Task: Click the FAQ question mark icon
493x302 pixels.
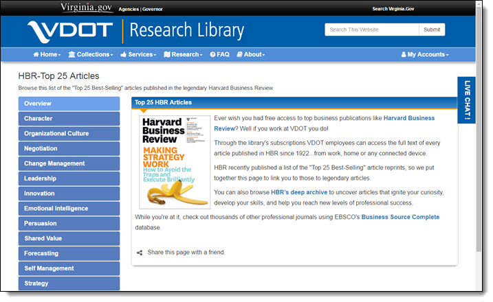Action: (213, 55)
